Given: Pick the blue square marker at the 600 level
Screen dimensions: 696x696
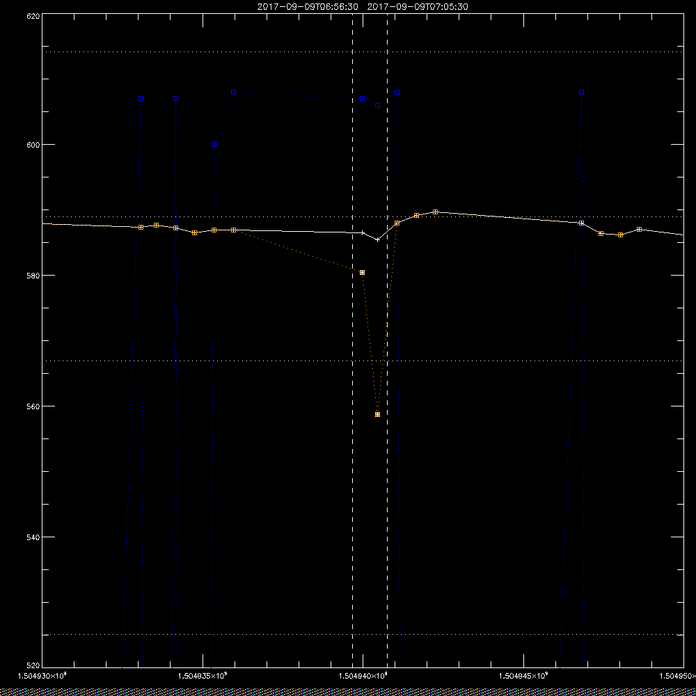Looking at the screenshot, I should click(214, 145).
